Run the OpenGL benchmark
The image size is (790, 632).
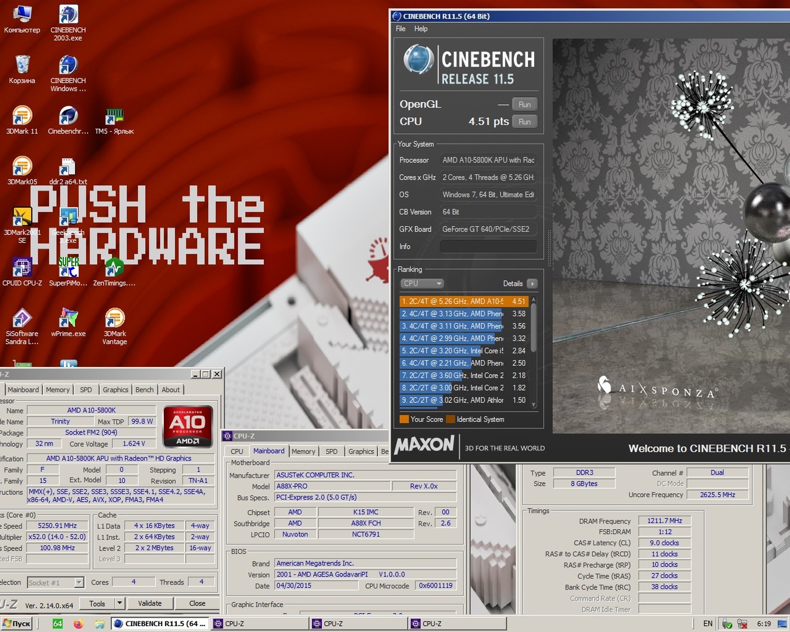pyautogui.click(x=524, y=104)
